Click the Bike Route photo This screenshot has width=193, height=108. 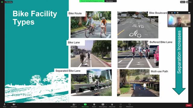[91, 25]
